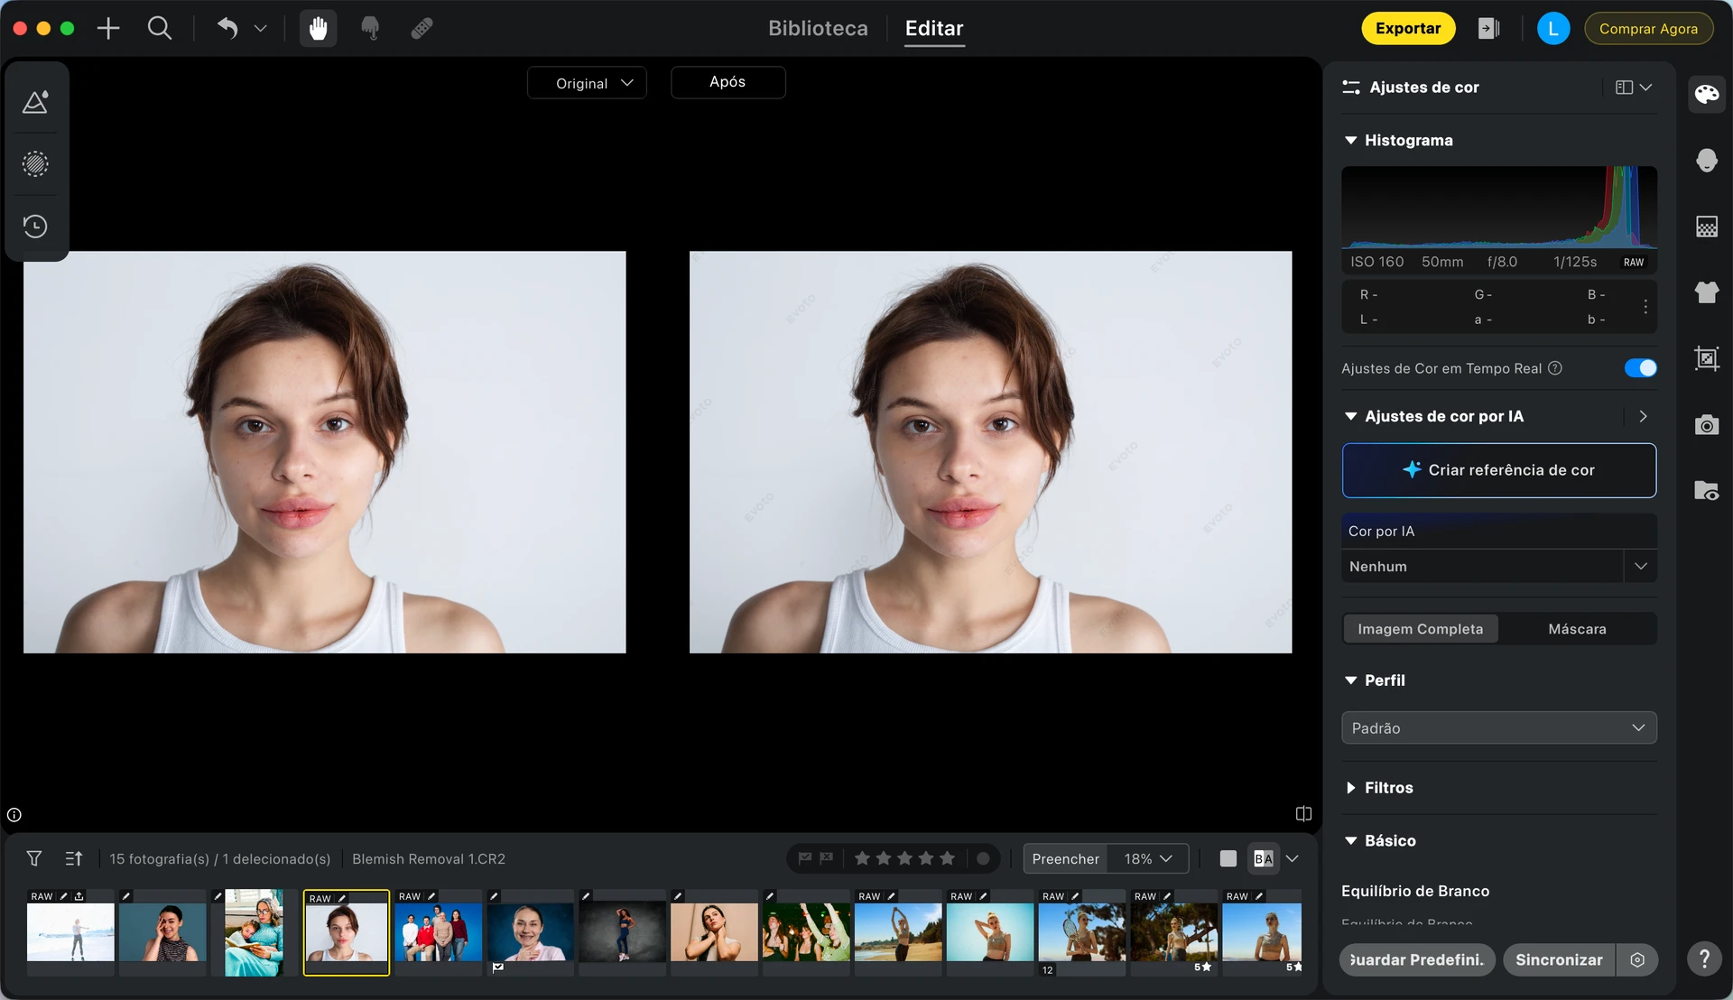The image size is (1733, 1000).
Task: Select the Blemish Removal 1.CR2 filmstrip thumbnail
Action: tap(346, 932)
